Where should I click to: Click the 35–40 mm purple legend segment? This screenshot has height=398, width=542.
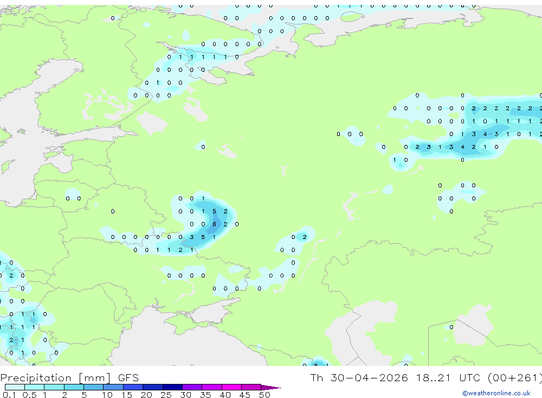coord(212,387)
